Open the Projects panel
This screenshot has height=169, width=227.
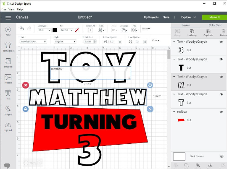[x=8, y=61]
